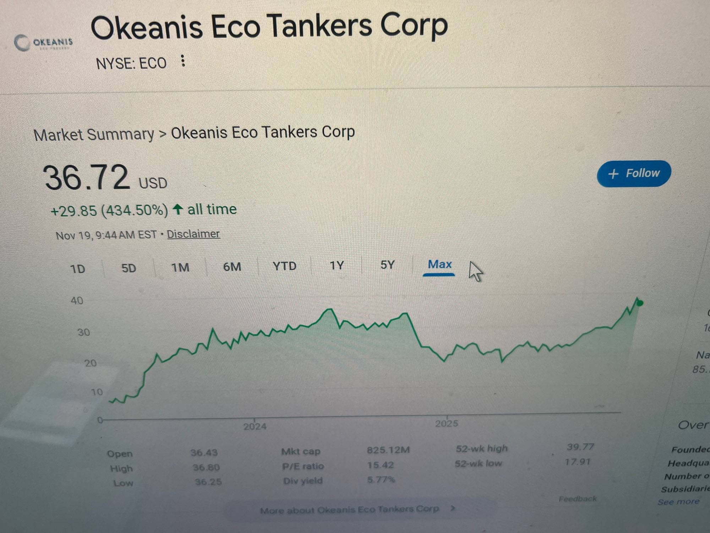Open the three-dot options menu beside NYSE: ECO
The width and height of the screenshot is (710, 533).
pos(182,61)
